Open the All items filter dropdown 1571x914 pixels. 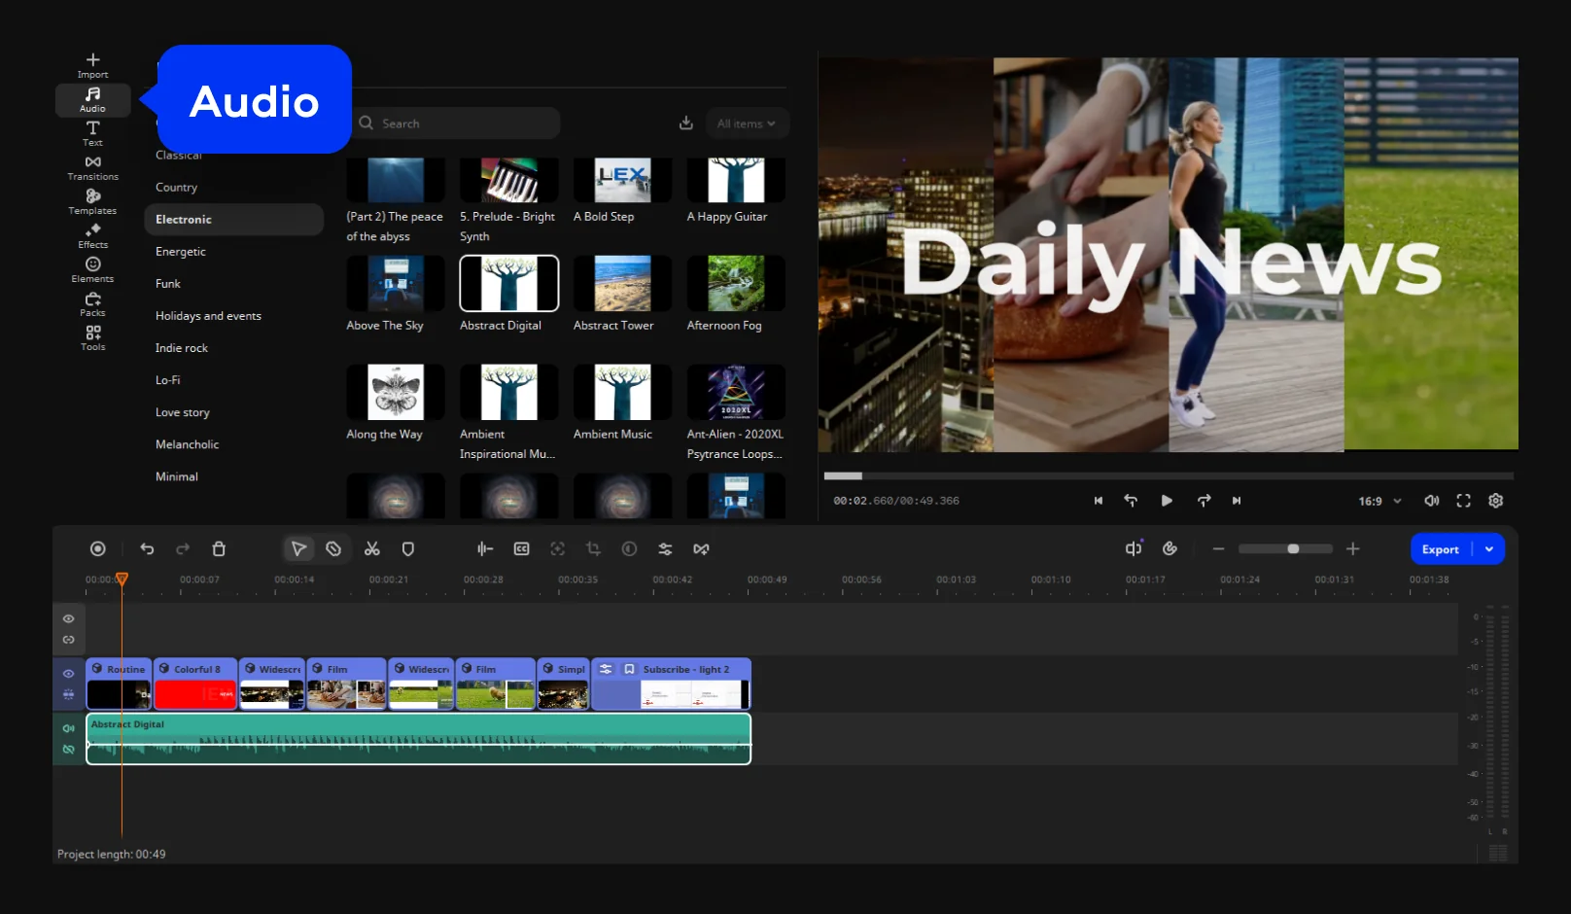(x=747, y=123)
